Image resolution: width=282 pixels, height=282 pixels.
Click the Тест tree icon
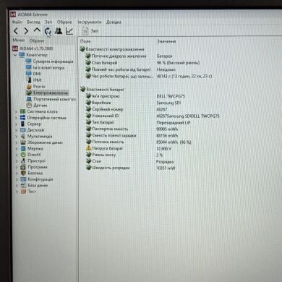click(x=23, y=192)
